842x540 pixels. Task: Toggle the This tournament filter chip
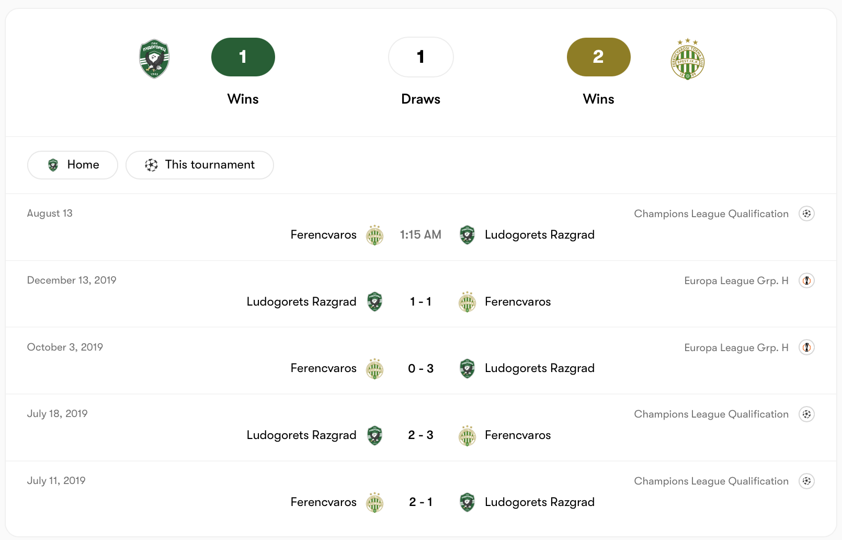pos(200,165)
